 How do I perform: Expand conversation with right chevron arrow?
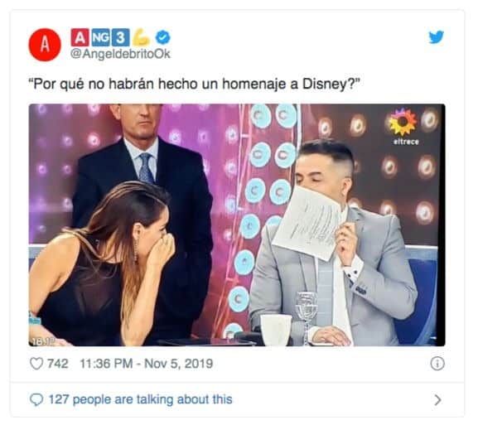437,399
